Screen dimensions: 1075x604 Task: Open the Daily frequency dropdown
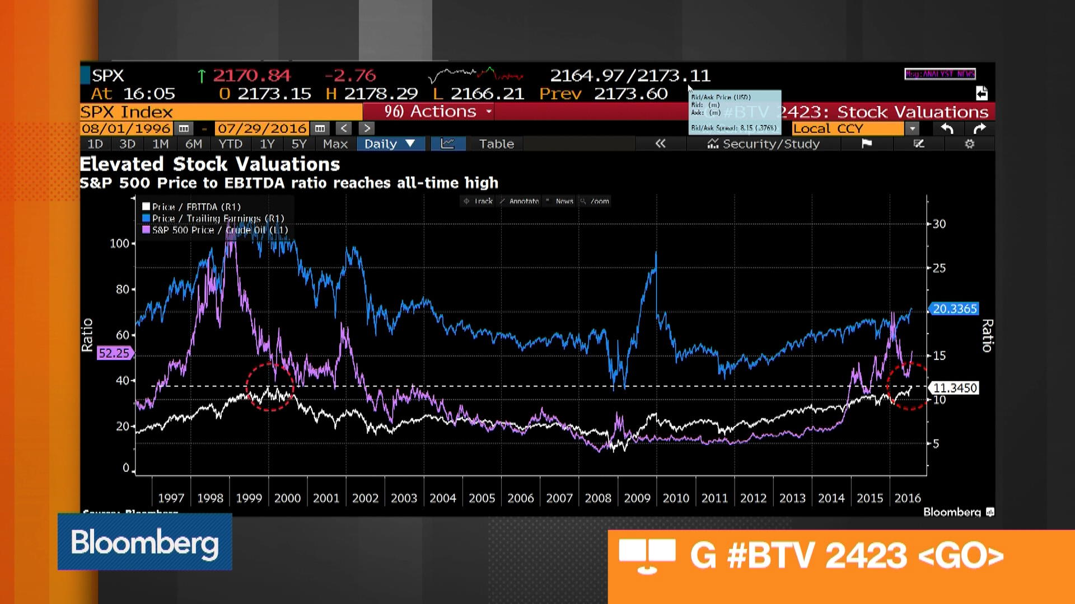coord(391,144)
